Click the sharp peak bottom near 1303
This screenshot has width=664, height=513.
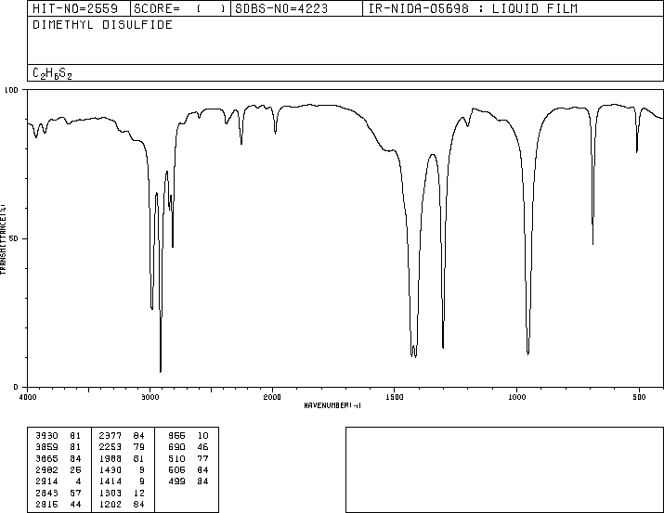coord(443,347)
